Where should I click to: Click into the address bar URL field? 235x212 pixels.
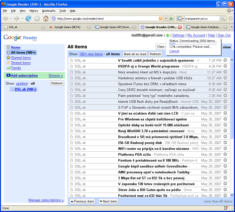[107, 19]
